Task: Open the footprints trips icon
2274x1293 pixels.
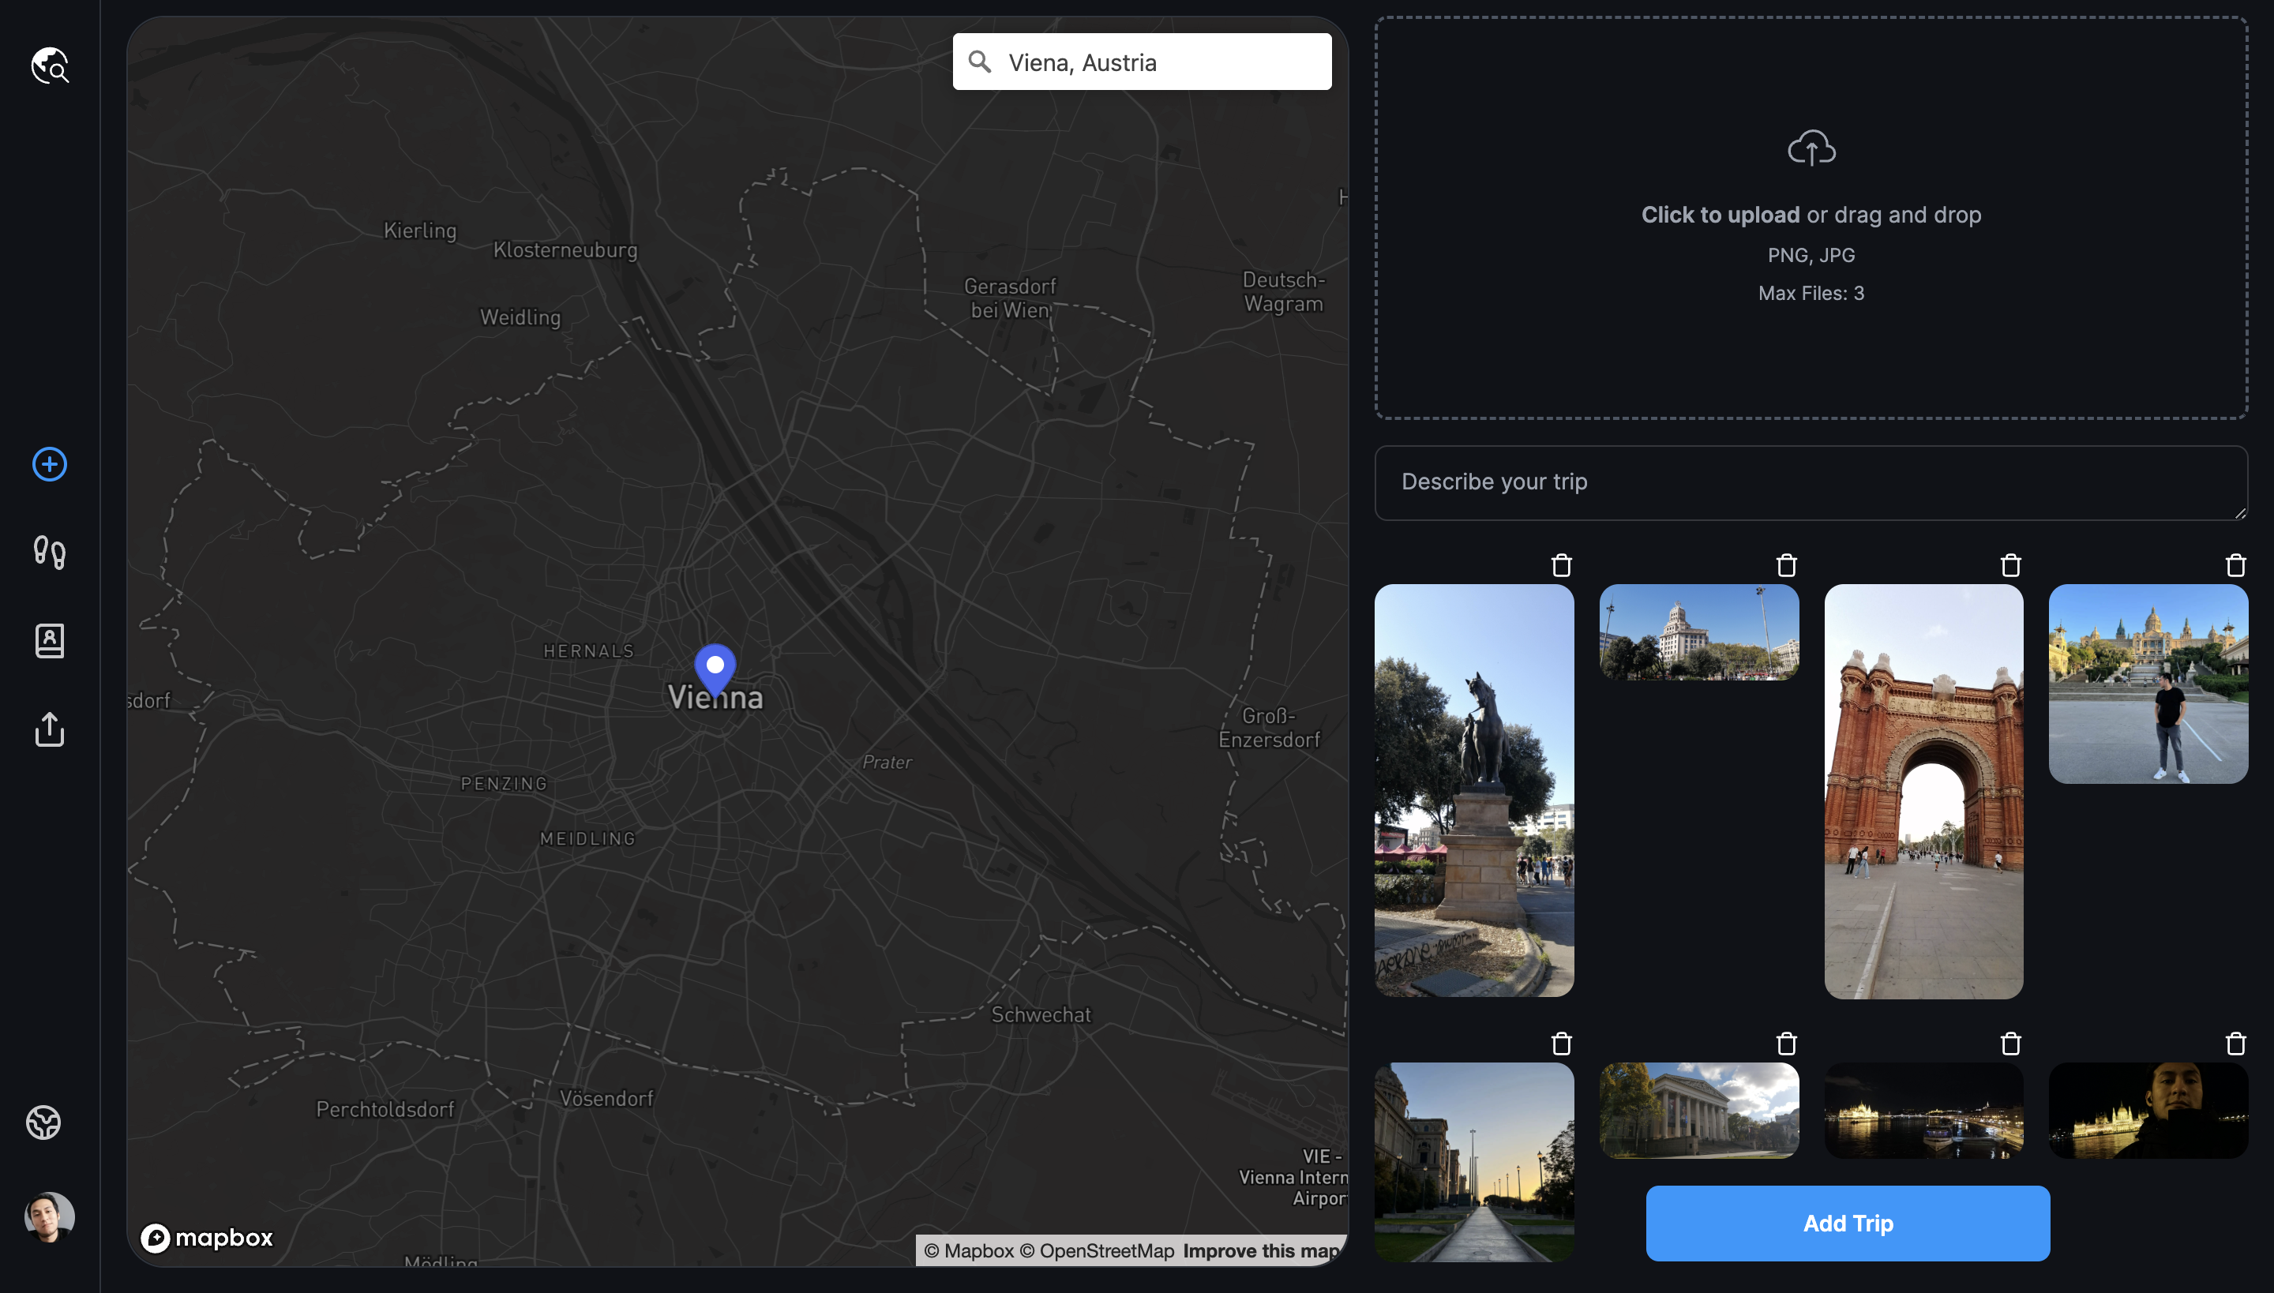Action: tap(50, 553)
